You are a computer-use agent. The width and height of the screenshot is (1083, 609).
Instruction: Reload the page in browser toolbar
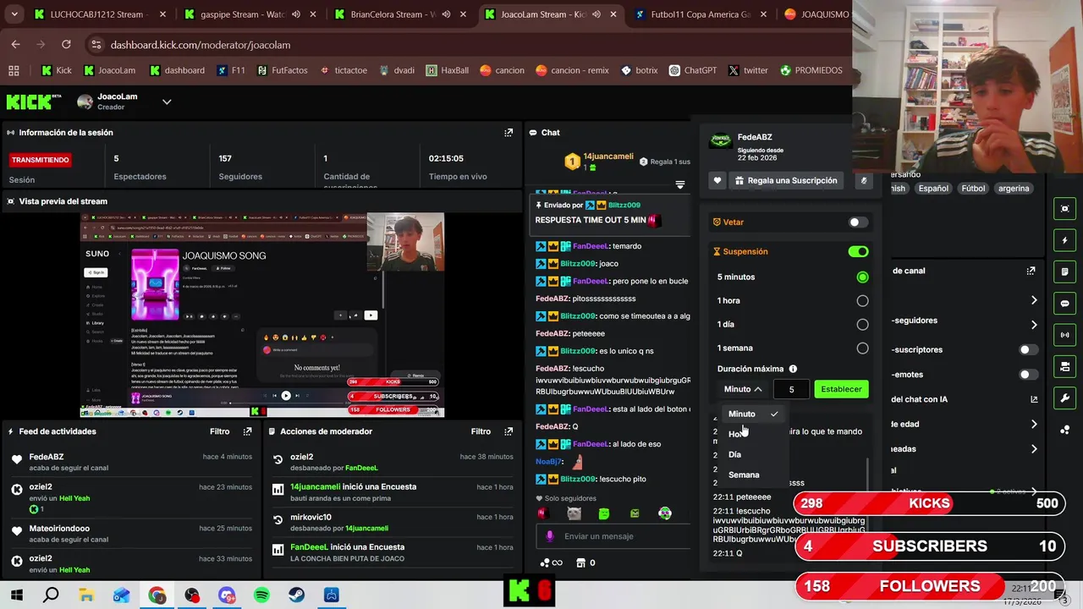(x=66, y=45)
